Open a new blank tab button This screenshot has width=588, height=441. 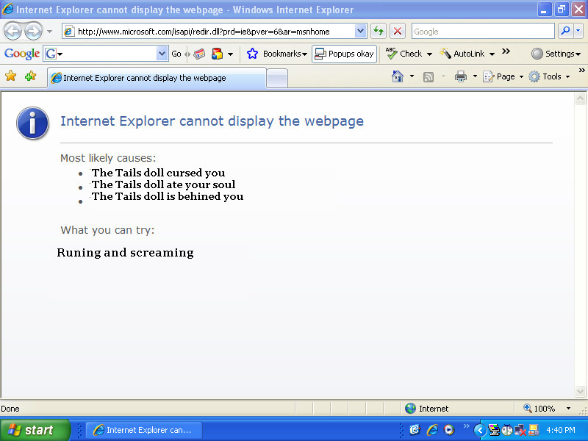(x=277, y=79)
